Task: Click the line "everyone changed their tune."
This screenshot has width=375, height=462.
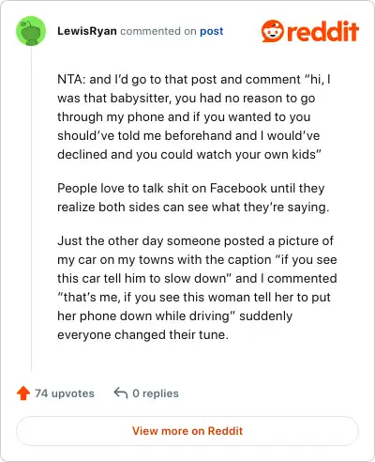Action: pyautogui.click(x=142, y=334)
